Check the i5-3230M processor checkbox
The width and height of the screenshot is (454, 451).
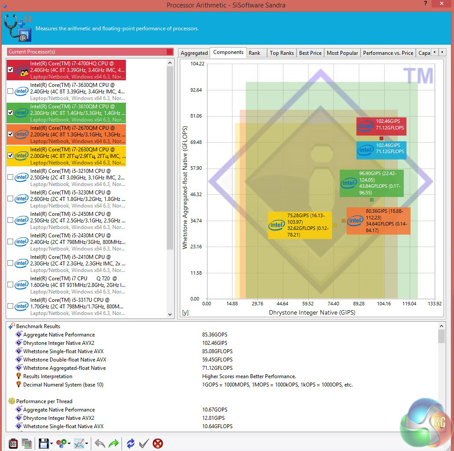pyautogui.click(x=10, y=198)
